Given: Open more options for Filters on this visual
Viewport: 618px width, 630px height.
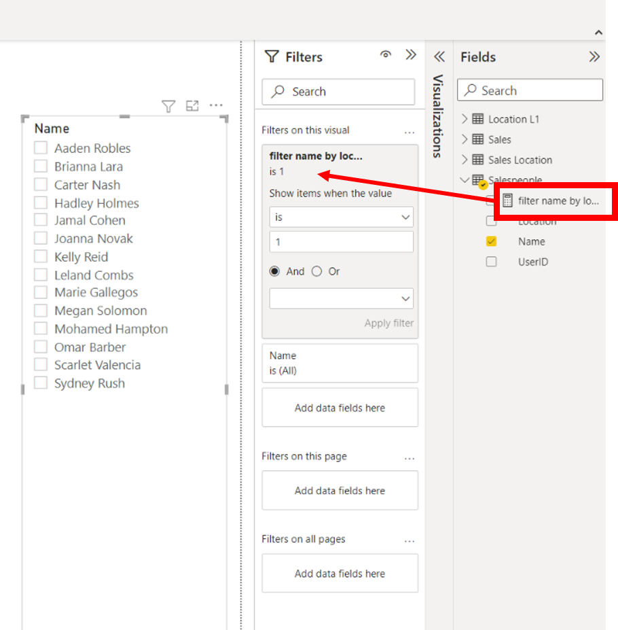Looking at the screenshot, I should [x=410, y=132].
